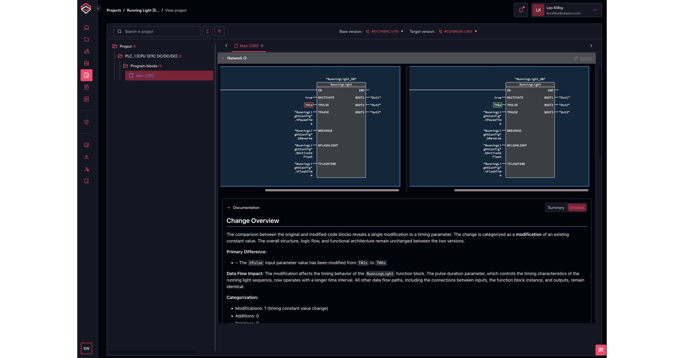Screen dimensions: 684x358
Task: Collapse the Documentation section
Action: point(229,208)
